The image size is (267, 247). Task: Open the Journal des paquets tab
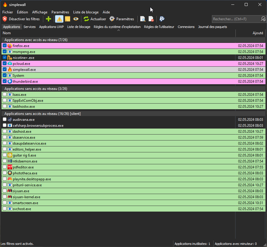point(213,27)
